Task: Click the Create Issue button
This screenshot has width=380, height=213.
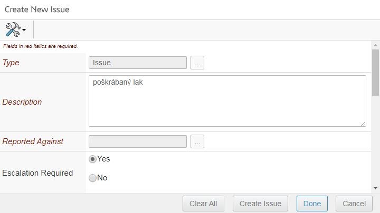Action: click(260, 204)
